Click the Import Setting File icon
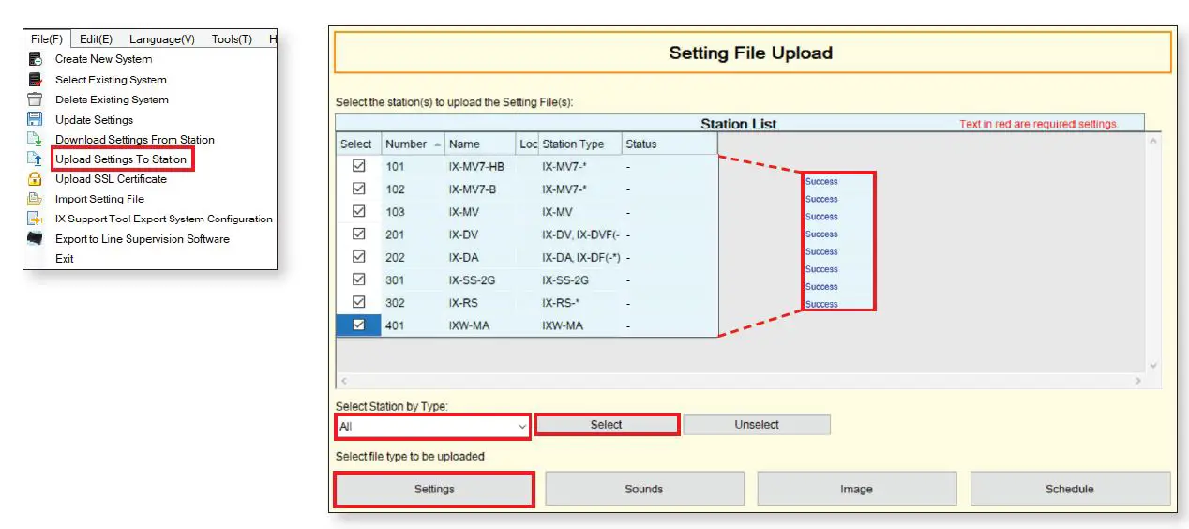 point(36,199)
